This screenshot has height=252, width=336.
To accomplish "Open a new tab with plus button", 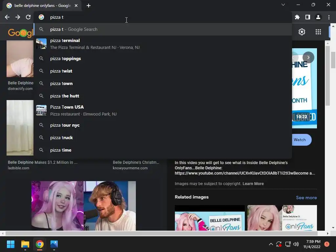I will pos(89,6).
